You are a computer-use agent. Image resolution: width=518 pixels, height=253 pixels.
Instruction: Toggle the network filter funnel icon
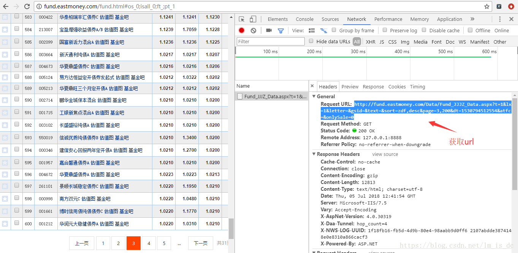click(280, 31)
